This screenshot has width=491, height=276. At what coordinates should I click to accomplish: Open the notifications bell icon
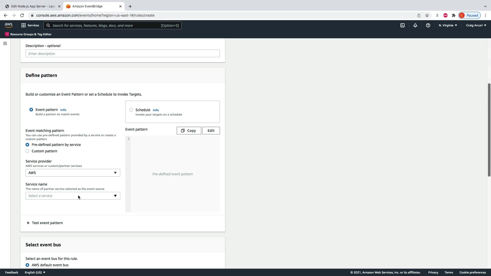point(415,25)
